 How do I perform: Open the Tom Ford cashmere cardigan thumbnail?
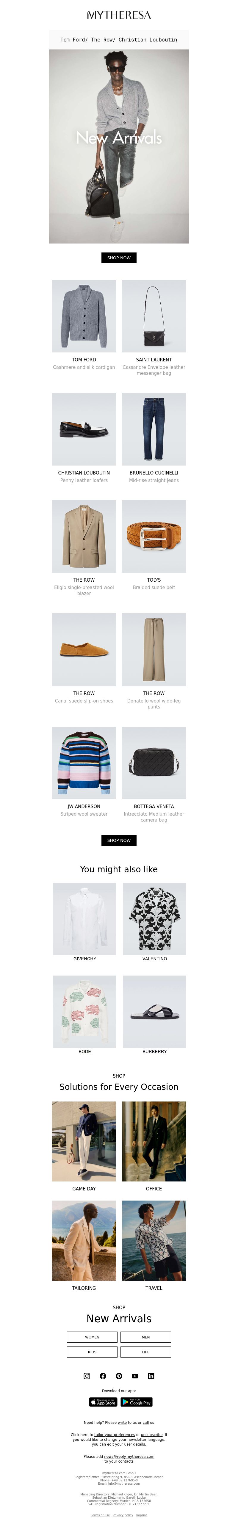pyautogui.click(x=84, y=316)
